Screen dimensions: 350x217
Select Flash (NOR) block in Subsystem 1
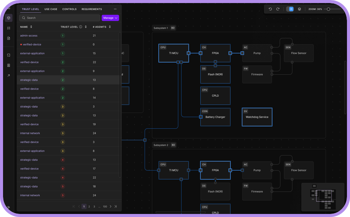tap(215, 74)
